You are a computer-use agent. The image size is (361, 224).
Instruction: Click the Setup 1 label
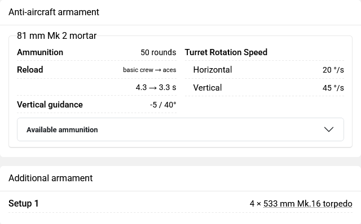(x=24, y=204)
